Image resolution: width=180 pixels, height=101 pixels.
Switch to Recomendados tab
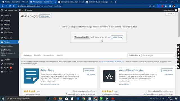[x=49, y=55]
